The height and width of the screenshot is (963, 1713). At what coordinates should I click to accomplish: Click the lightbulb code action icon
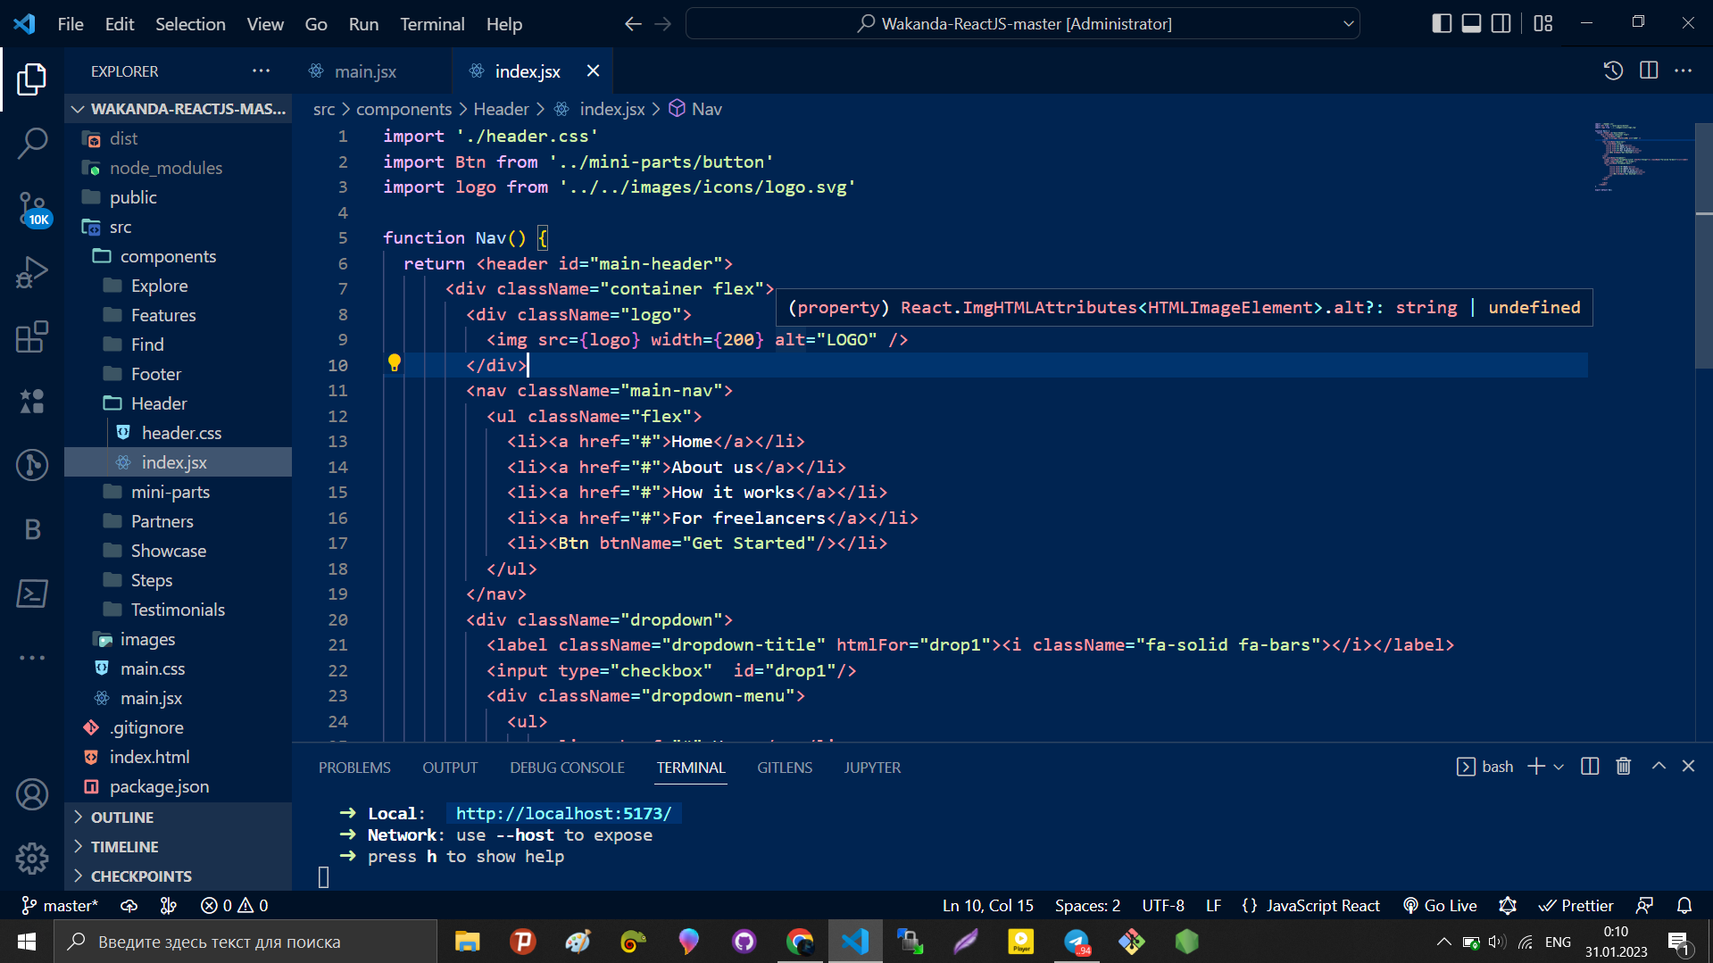394,363
